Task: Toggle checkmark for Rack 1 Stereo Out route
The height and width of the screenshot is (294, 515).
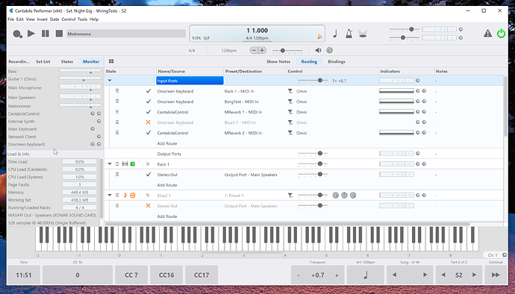Action: click(149, 175)
